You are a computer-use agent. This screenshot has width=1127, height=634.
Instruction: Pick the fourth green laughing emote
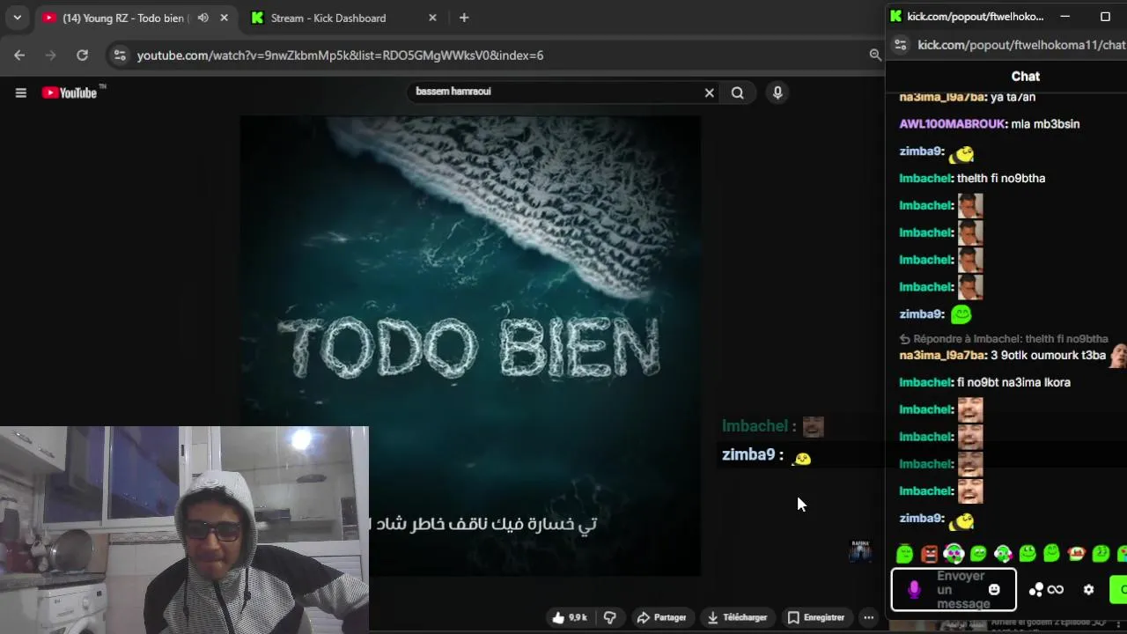(x=978, y=554)
